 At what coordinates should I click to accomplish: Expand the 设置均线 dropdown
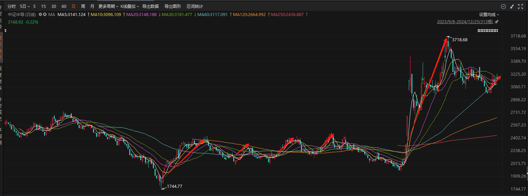point(489,15)
